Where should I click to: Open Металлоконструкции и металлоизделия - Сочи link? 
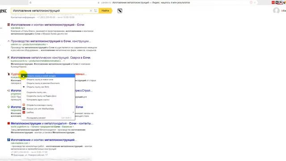52,123
